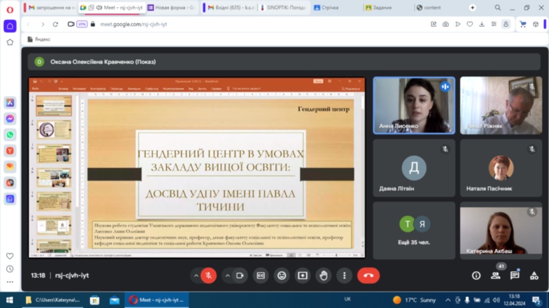Screen dimensions: 549x308
Task: Toggle the camera on or off
Action: 240,275
